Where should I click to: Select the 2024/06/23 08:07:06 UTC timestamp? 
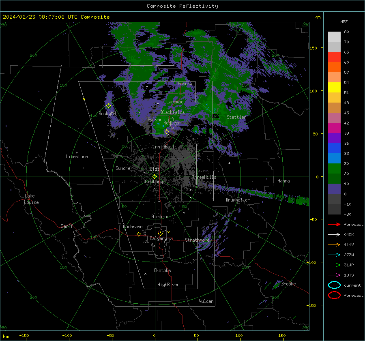pos(40,17)
